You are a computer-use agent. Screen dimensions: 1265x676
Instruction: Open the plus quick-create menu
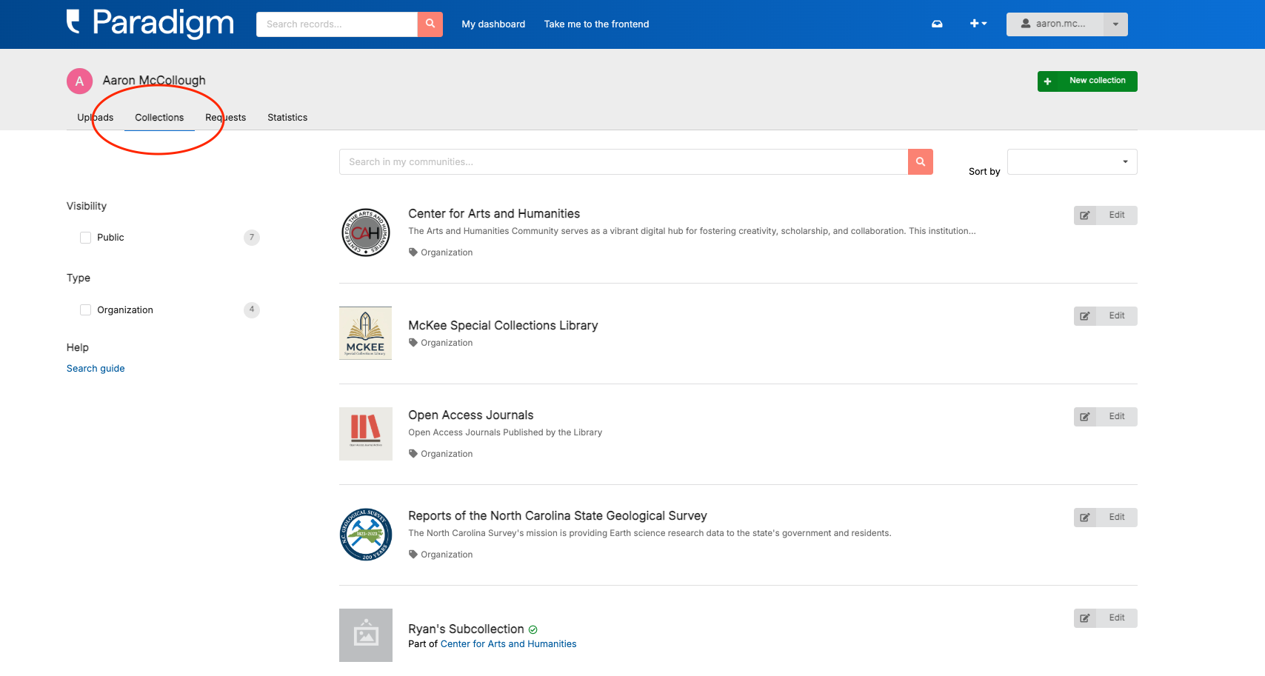click(x=978, y=24)
